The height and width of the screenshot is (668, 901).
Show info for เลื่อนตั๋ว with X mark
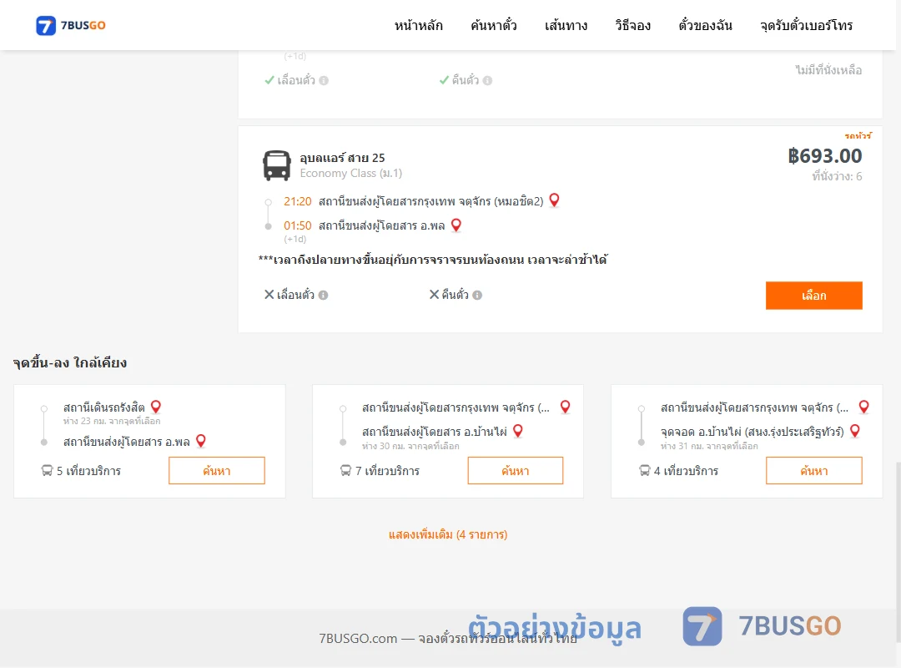[x=324, y=295]
